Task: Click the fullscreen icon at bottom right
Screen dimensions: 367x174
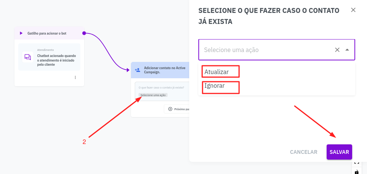Action: tap(356, 163)
